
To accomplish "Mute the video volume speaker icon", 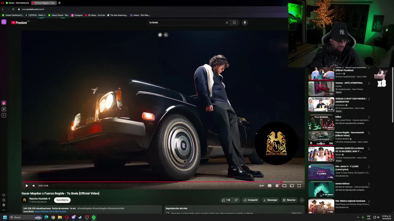I will [x=34, y=186].
